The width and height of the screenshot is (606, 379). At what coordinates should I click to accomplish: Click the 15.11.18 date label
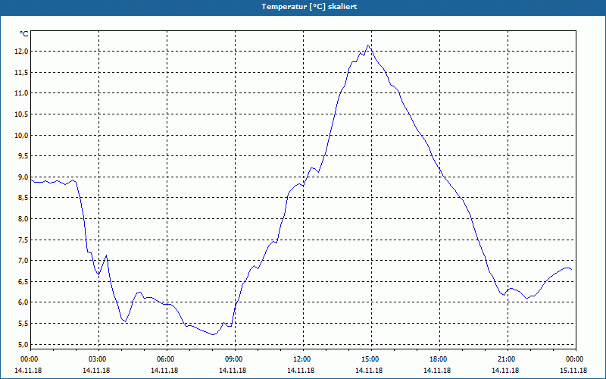pos(573,371)
